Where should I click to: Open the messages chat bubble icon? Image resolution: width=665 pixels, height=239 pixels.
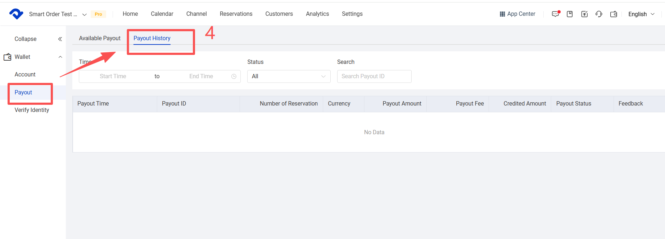click(555, 14)
